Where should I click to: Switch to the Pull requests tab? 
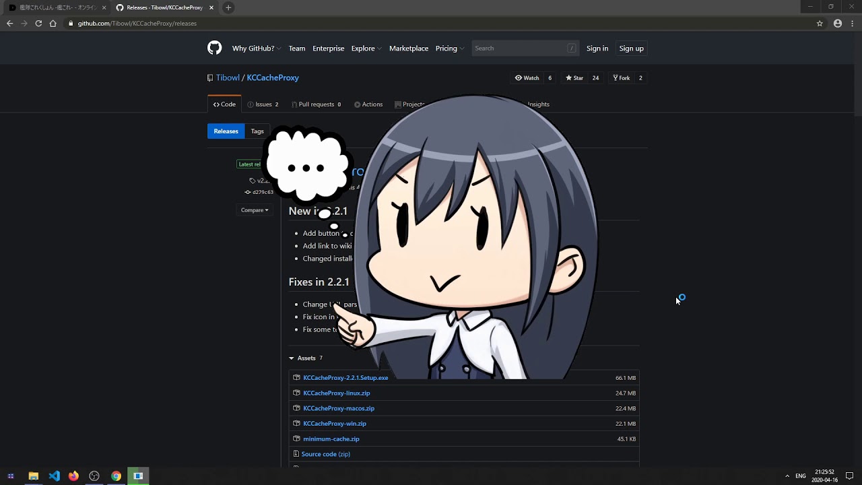point(317,104)
